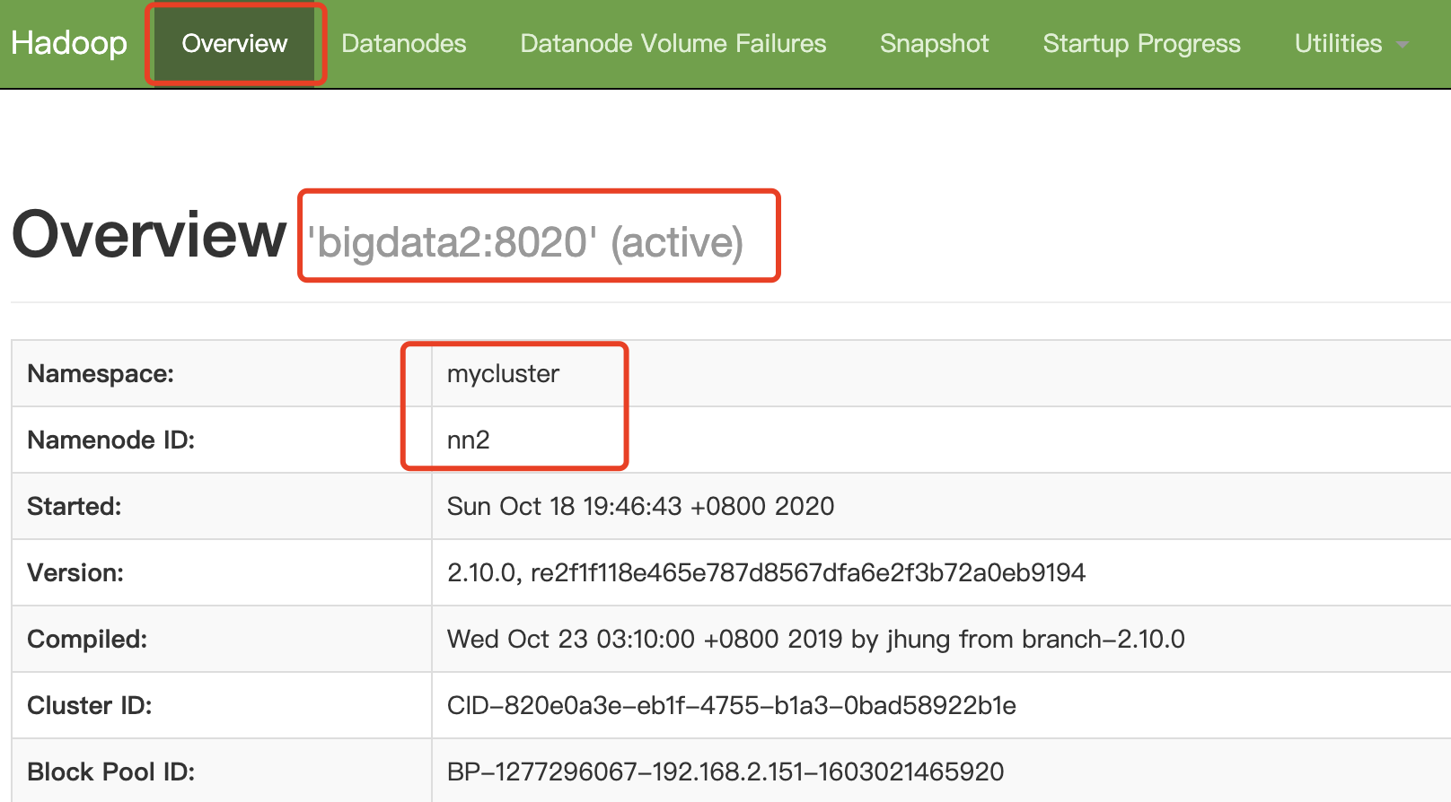Click the 'bigdata2:8020' (active) subtitle

point(525,242)
